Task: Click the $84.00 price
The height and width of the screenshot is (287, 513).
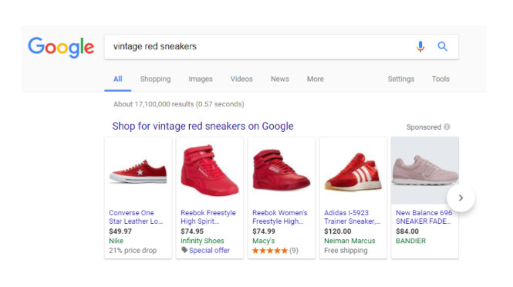Action: [x=407, y=231]
